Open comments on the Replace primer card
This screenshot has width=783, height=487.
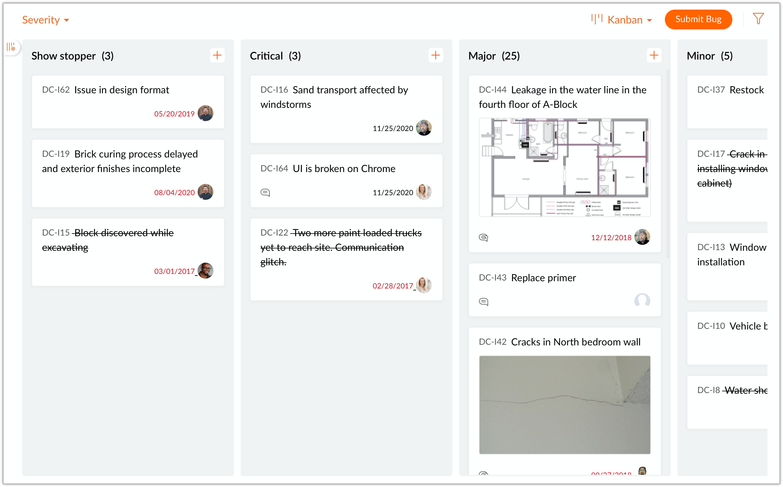click(484, 302)
